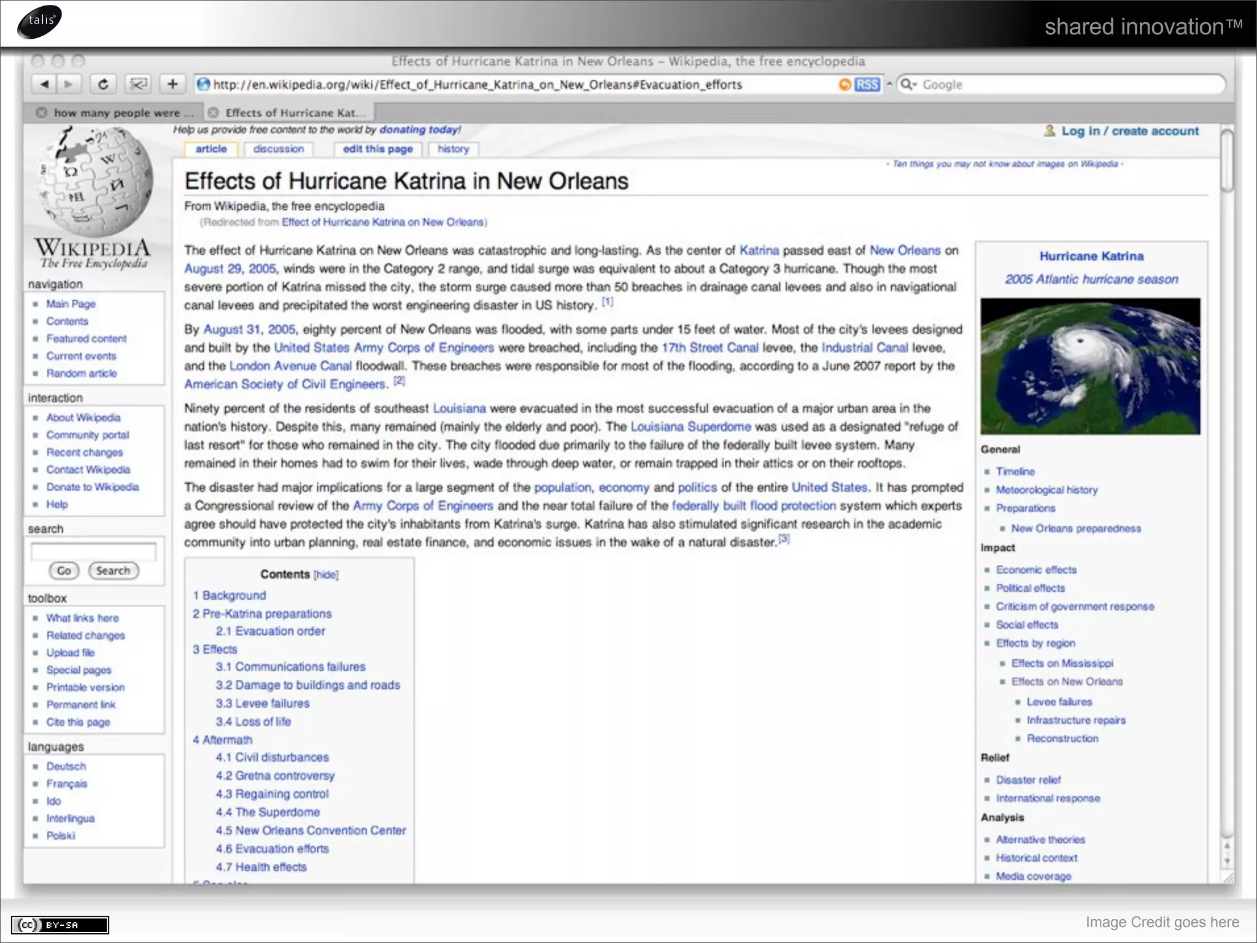Click the sidebar 'Search' button

click(114, 571)
